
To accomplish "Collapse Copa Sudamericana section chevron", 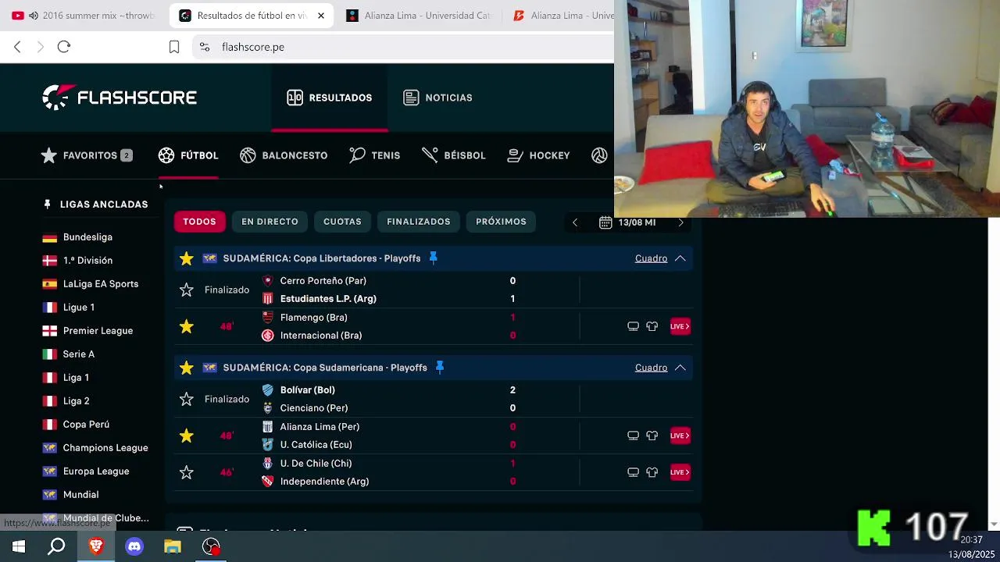I will click(680, 368).
